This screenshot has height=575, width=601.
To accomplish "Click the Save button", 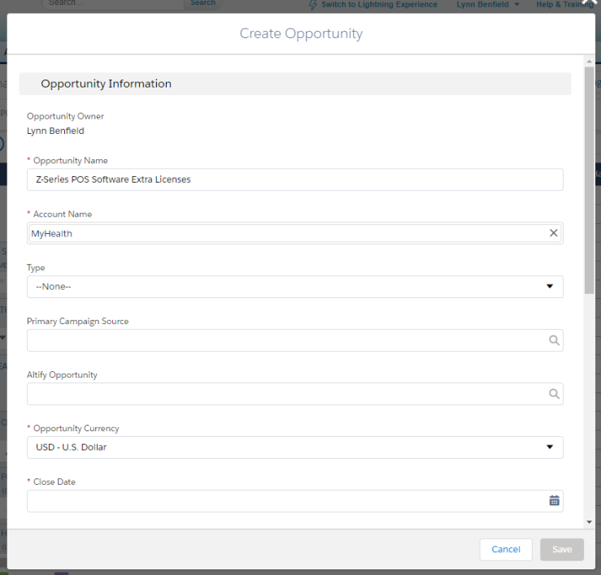I will point(562,549).
